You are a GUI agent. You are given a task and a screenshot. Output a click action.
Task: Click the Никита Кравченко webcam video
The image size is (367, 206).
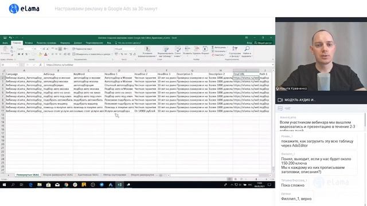(x=321, y=56)
